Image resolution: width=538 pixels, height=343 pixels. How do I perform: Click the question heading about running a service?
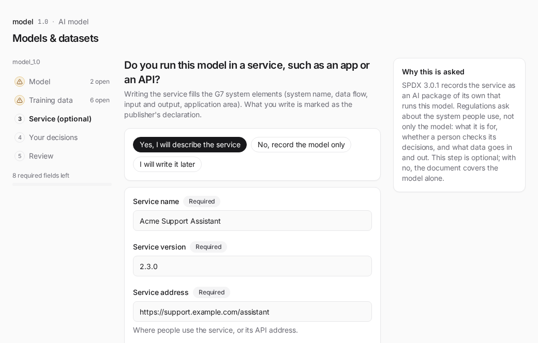[247, 72]
